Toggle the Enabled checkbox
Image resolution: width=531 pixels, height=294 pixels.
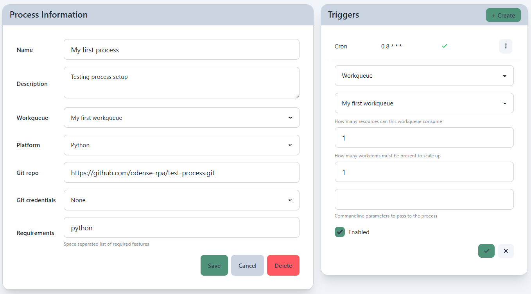tap(340, 232)
